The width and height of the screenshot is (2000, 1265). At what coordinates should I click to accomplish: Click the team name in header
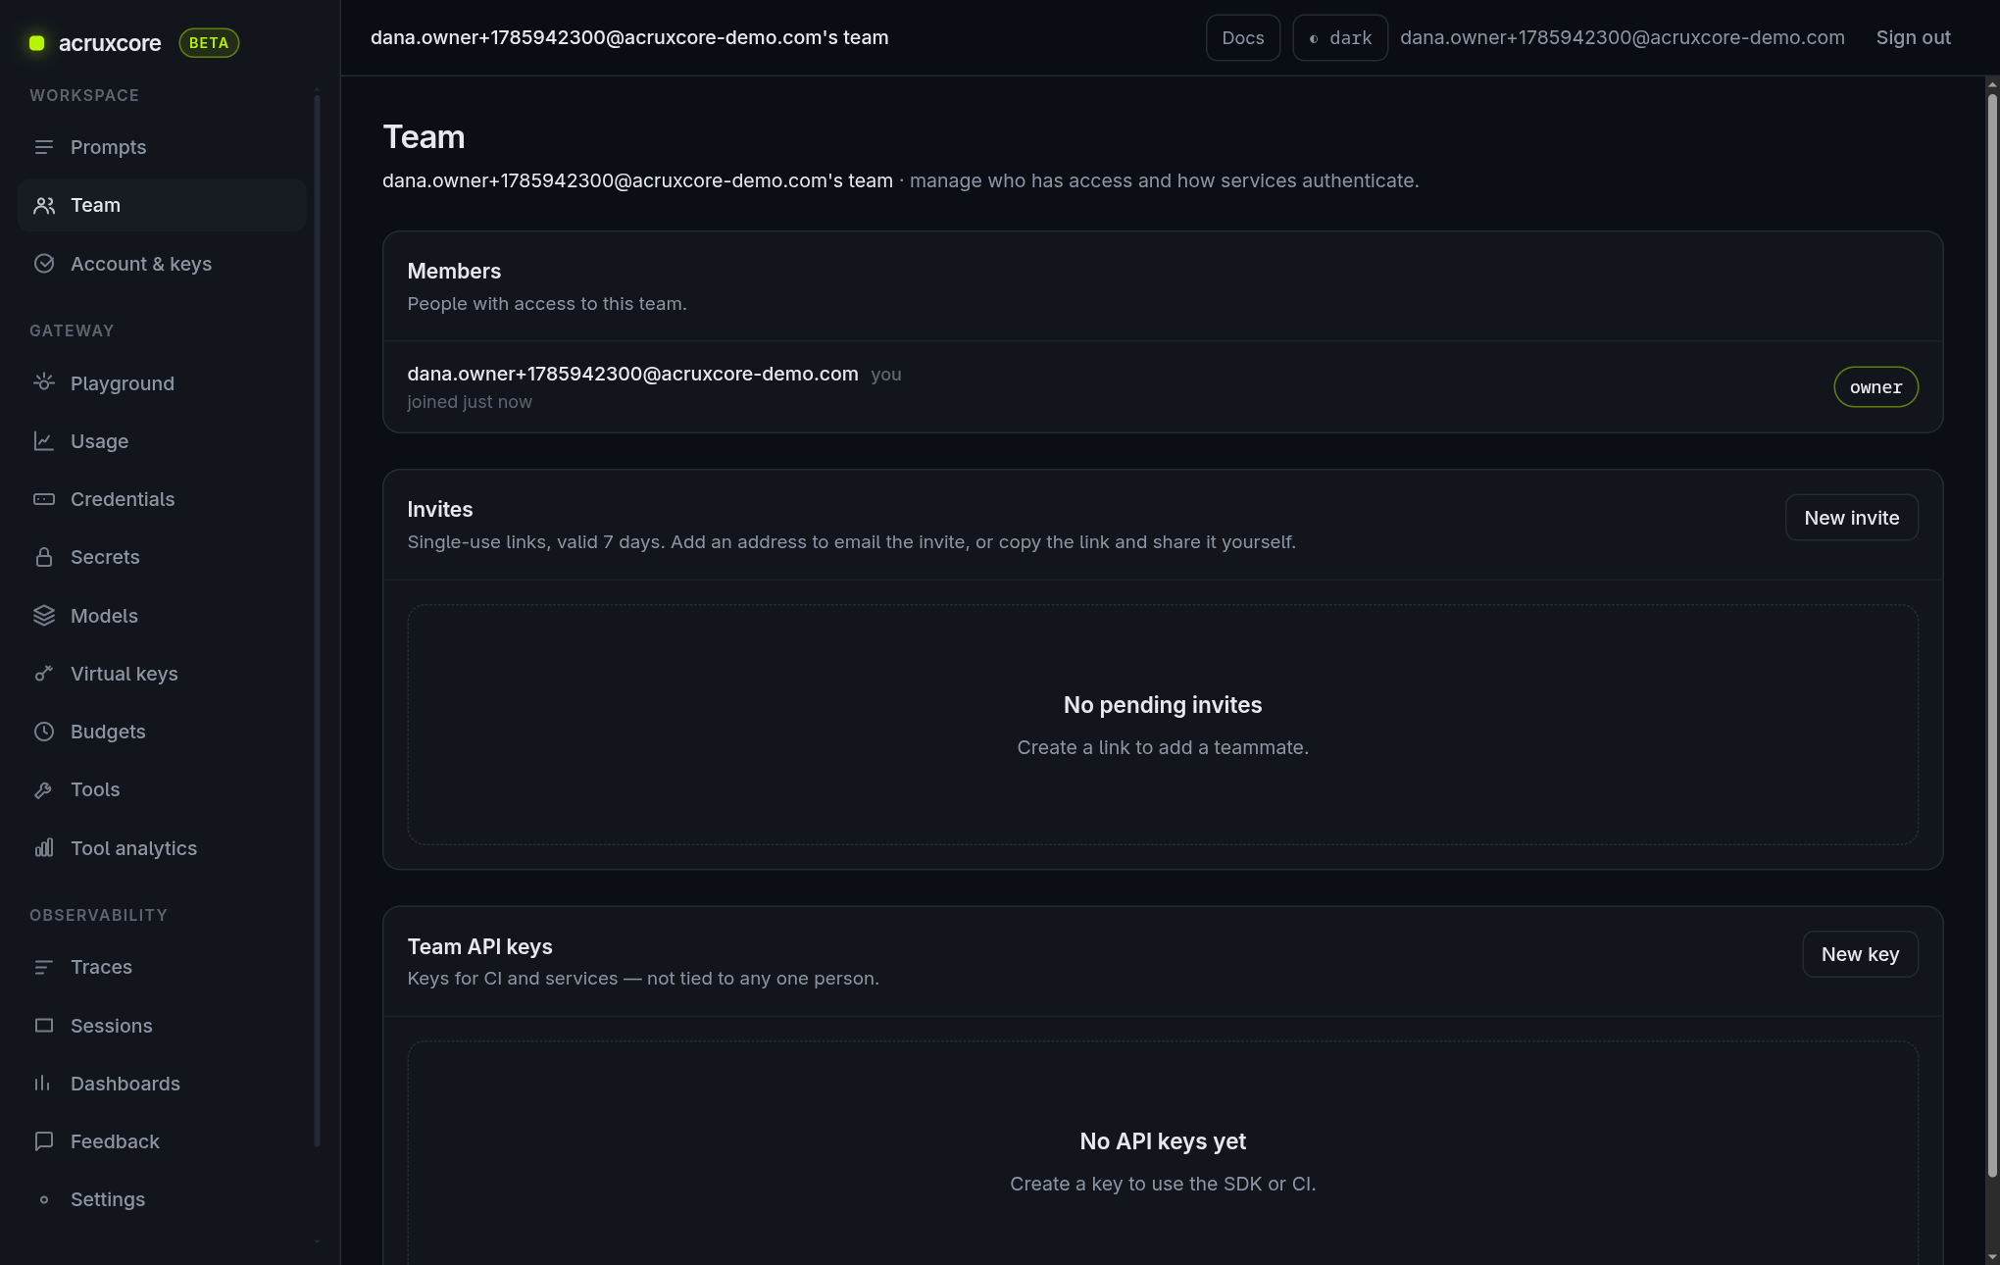pyautogui.click(x=629, y=38)
